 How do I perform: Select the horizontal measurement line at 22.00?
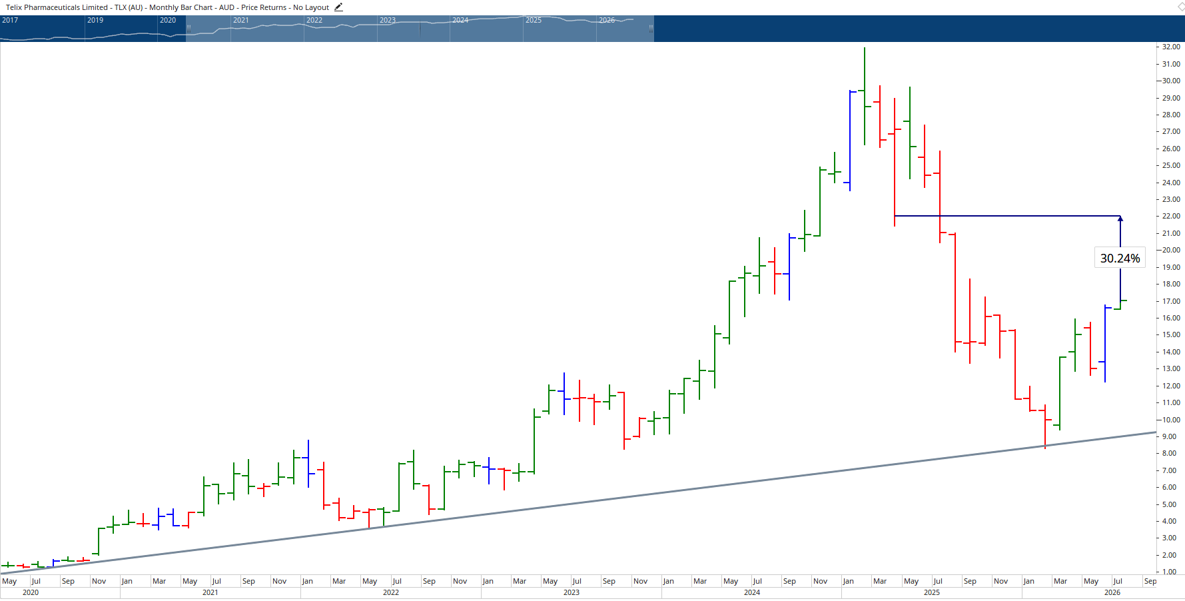(x=1006, y=216)
